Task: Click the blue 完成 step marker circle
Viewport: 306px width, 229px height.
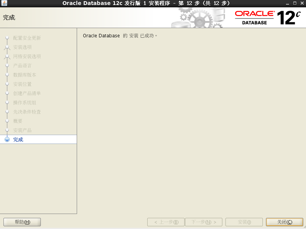Action: pos(7,140)
